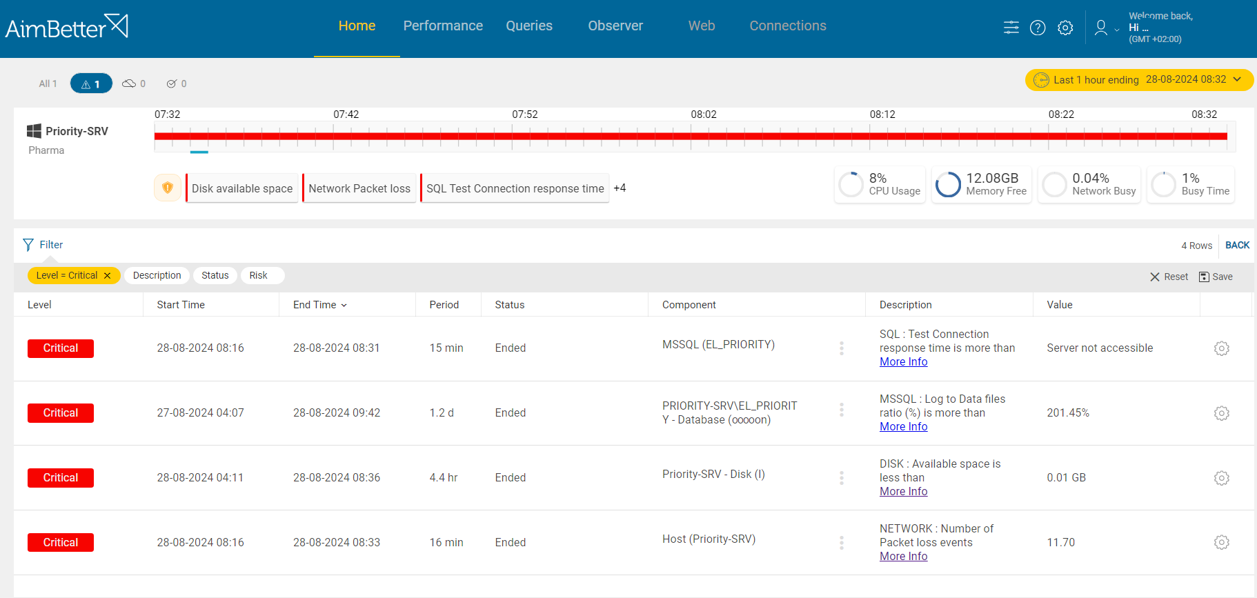Sort by End Time column
The height and width of the screenshot is (598, 1257).
tap(319, 305)
